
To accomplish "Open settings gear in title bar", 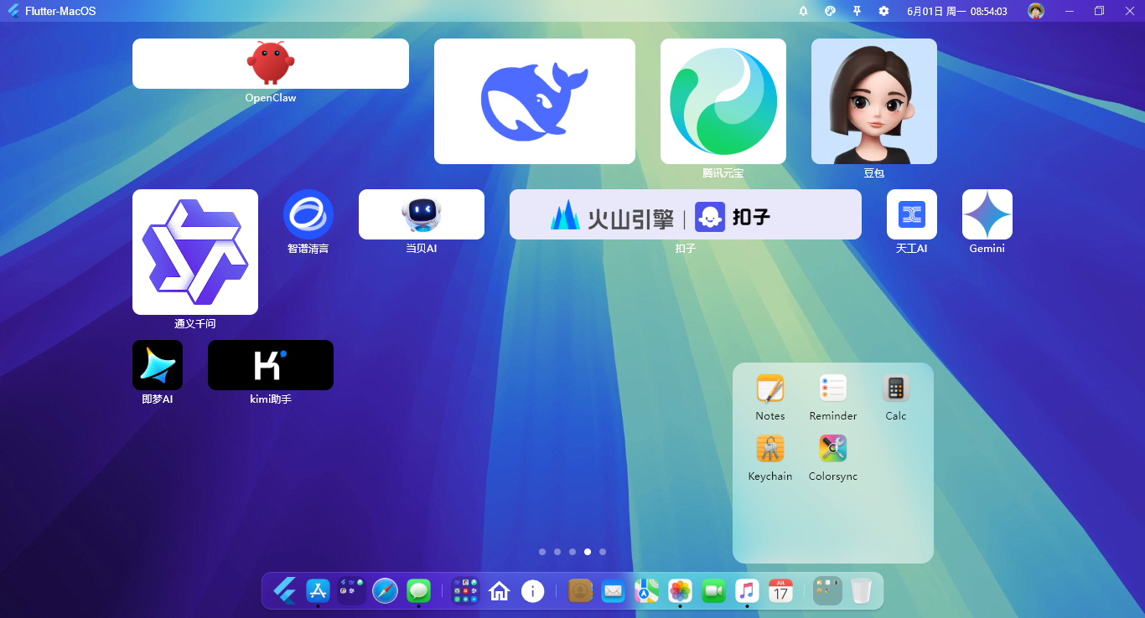I will pyautogui.click(x=883, y=11).
